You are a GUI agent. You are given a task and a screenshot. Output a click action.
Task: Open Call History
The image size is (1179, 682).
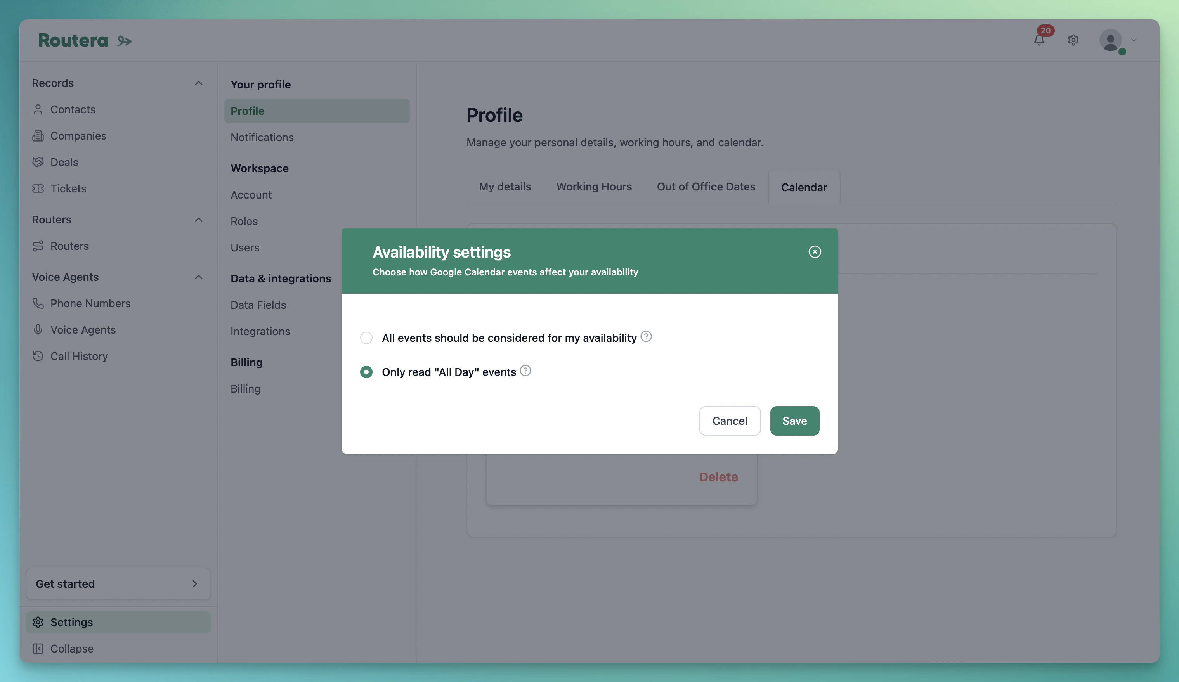click(118, 357)
